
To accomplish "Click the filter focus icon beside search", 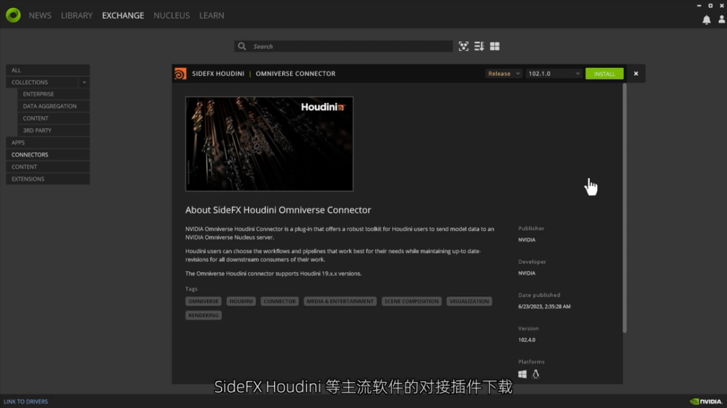I will (x=463, y=46).
